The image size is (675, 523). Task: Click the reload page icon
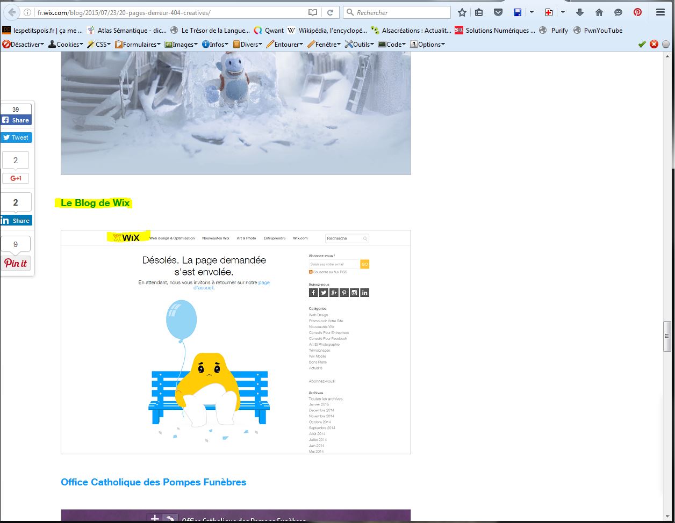(x=330, y=12)
